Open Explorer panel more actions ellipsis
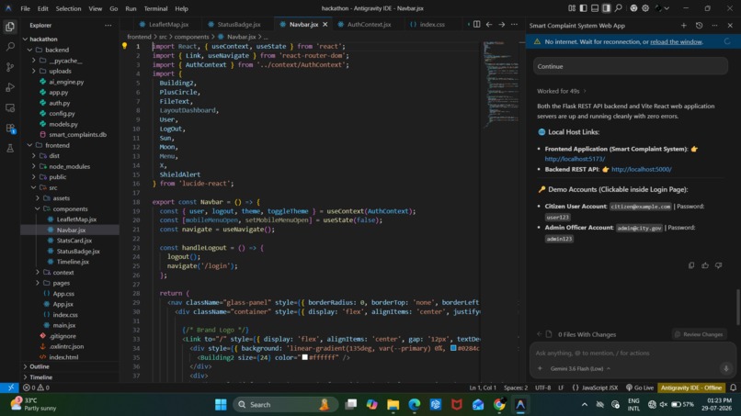741x416 pixels. 108,25
